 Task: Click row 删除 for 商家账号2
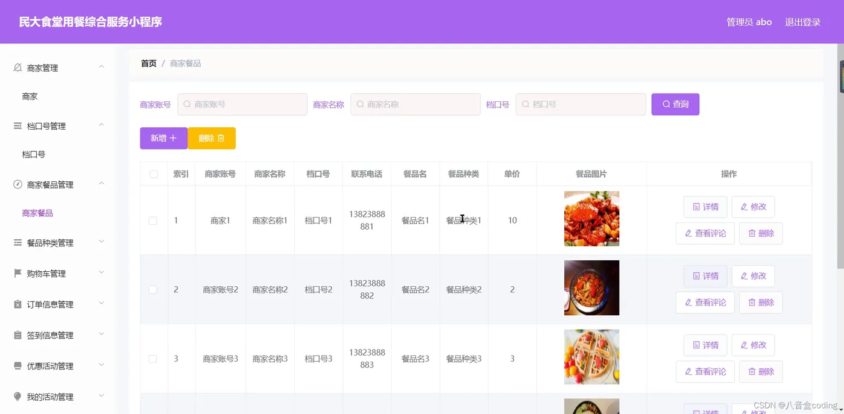coord(761,303)
